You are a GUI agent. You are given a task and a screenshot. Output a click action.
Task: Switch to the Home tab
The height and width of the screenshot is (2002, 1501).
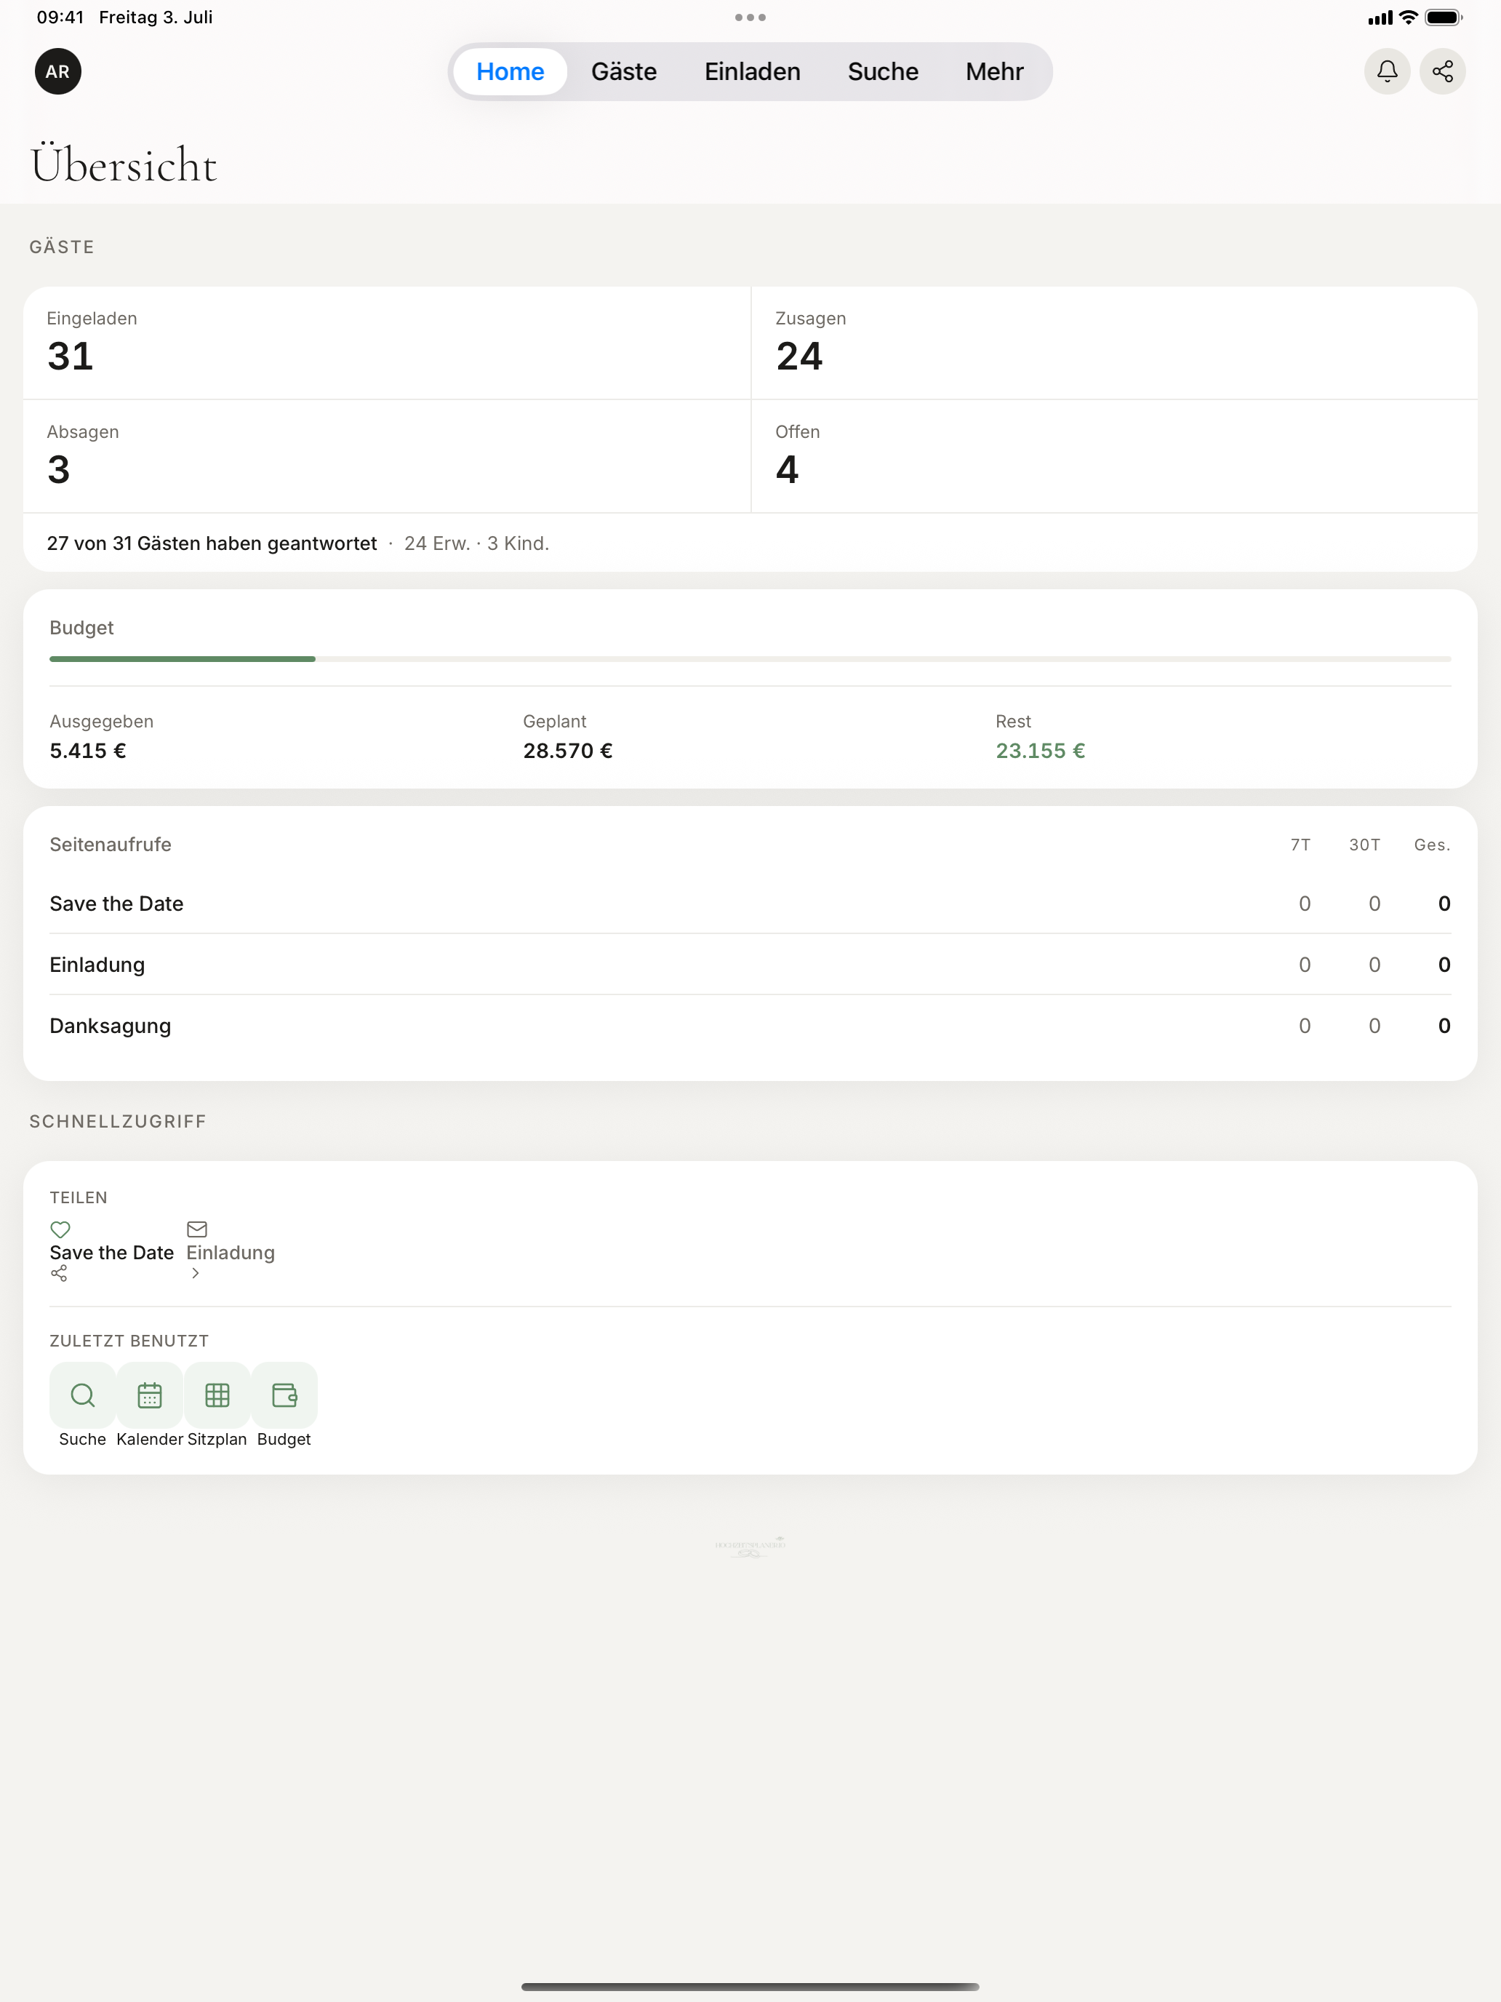coord(511,71)
